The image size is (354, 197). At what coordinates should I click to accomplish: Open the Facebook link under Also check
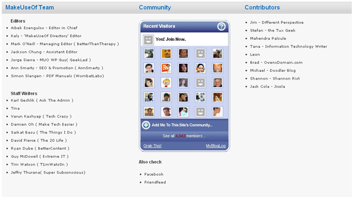[154, 174]
